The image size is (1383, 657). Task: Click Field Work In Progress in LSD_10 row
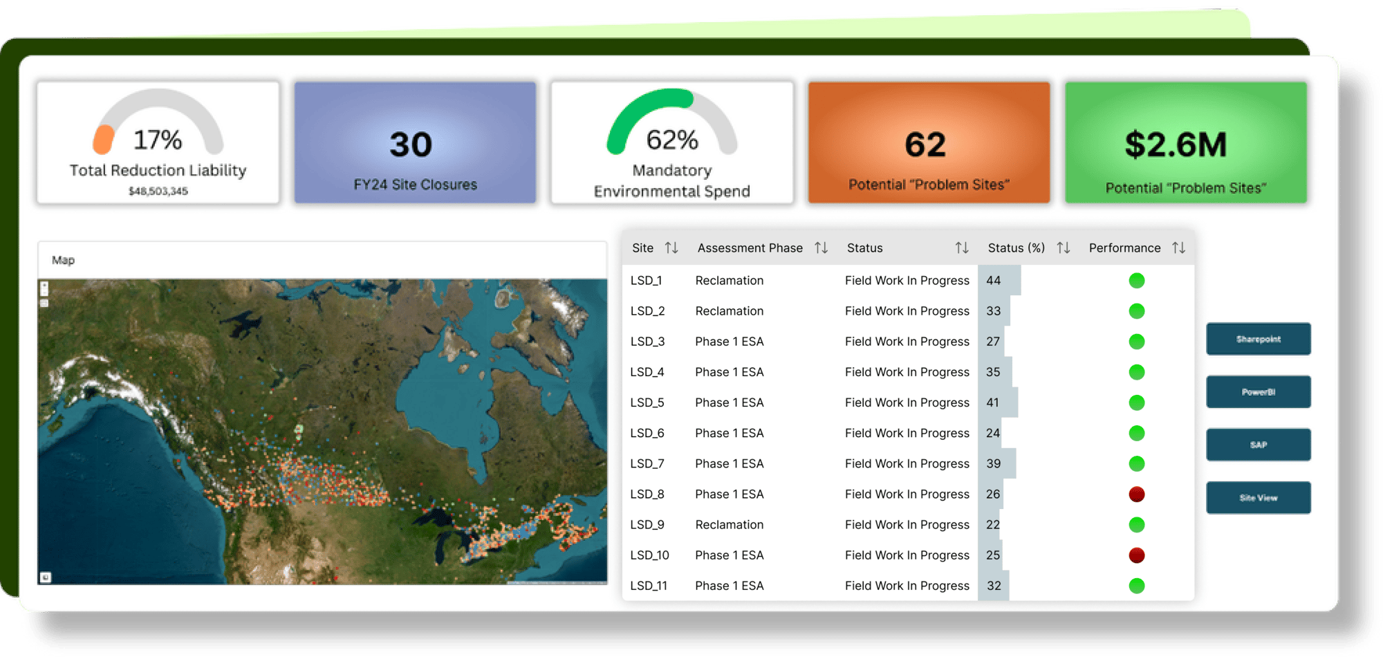pos(907,555)
